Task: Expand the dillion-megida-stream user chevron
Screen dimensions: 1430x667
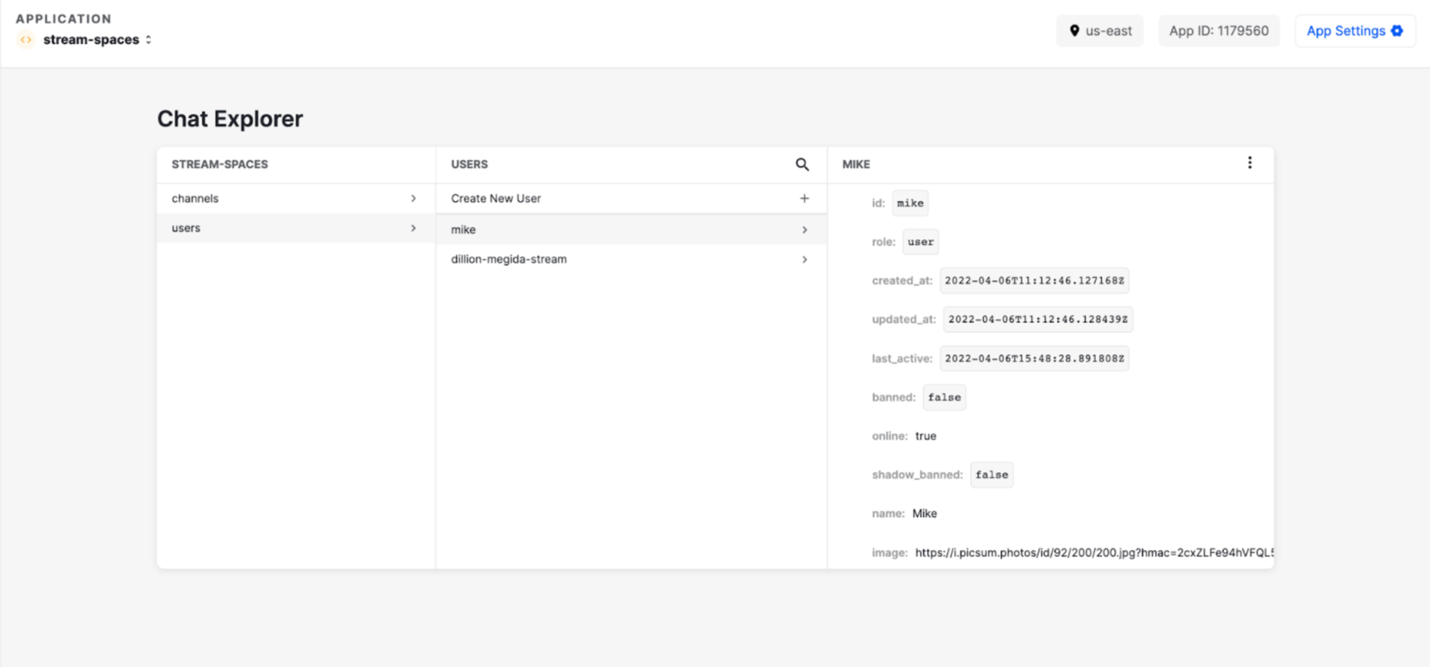Action: [x=804, y=259]
